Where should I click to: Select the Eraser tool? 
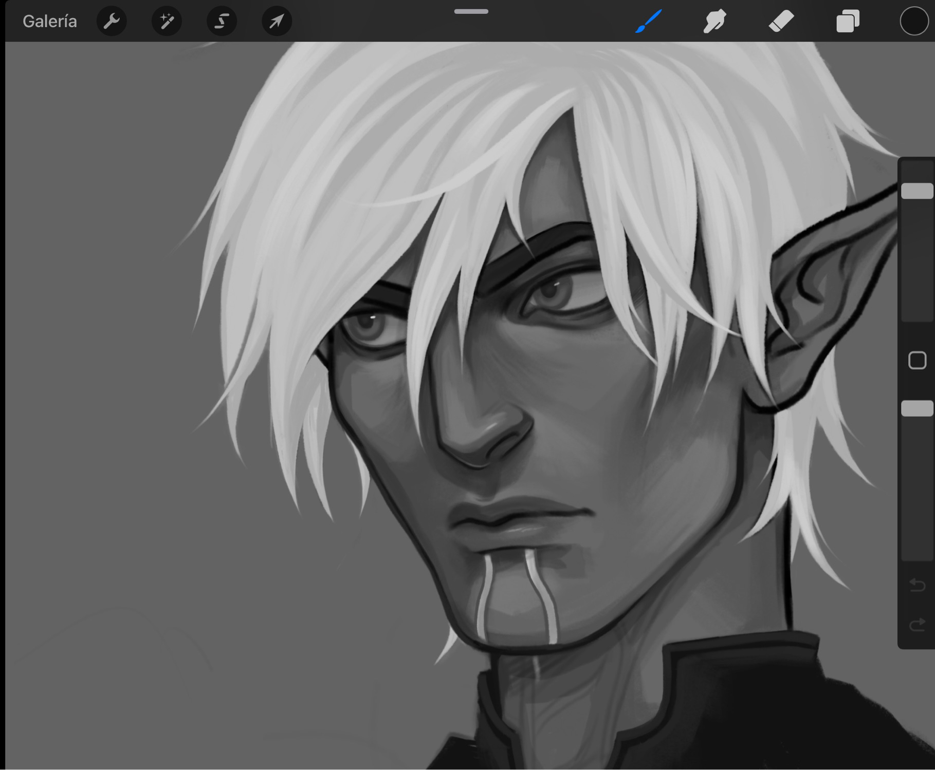(x=781, y=22)
